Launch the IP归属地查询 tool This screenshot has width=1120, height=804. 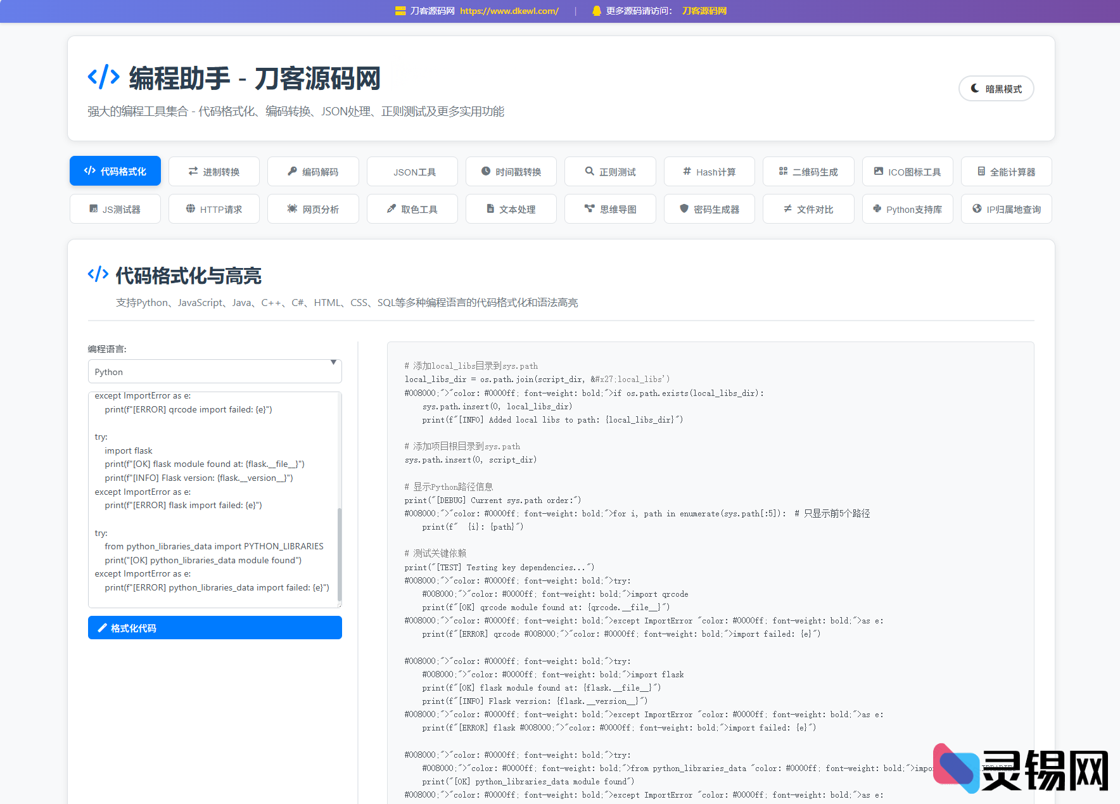(x=1006, y=208)
